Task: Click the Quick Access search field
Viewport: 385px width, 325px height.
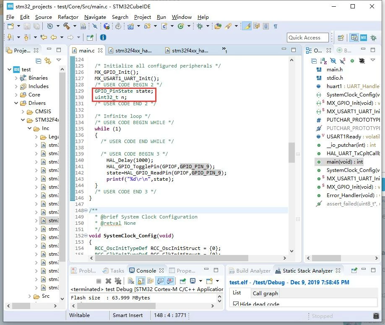Action: coord(308,38)
